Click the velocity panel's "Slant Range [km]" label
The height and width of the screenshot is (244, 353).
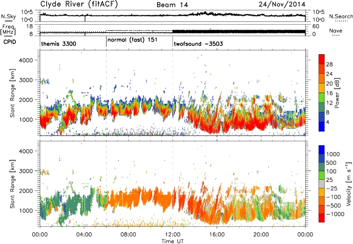12,184
